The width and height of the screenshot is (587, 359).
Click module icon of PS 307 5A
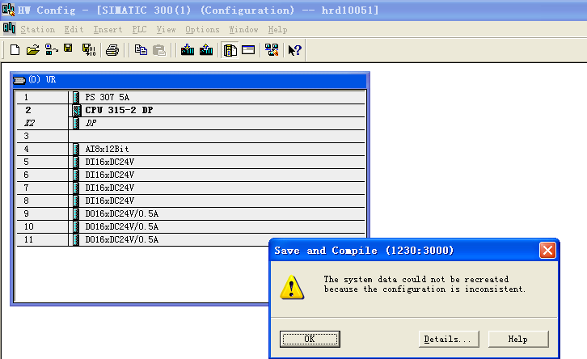pos(76,97)
